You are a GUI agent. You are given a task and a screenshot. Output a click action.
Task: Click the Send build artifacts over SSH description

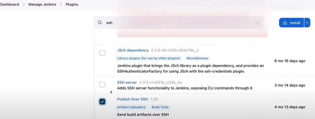pyautogui.click(x=143, y=115)
